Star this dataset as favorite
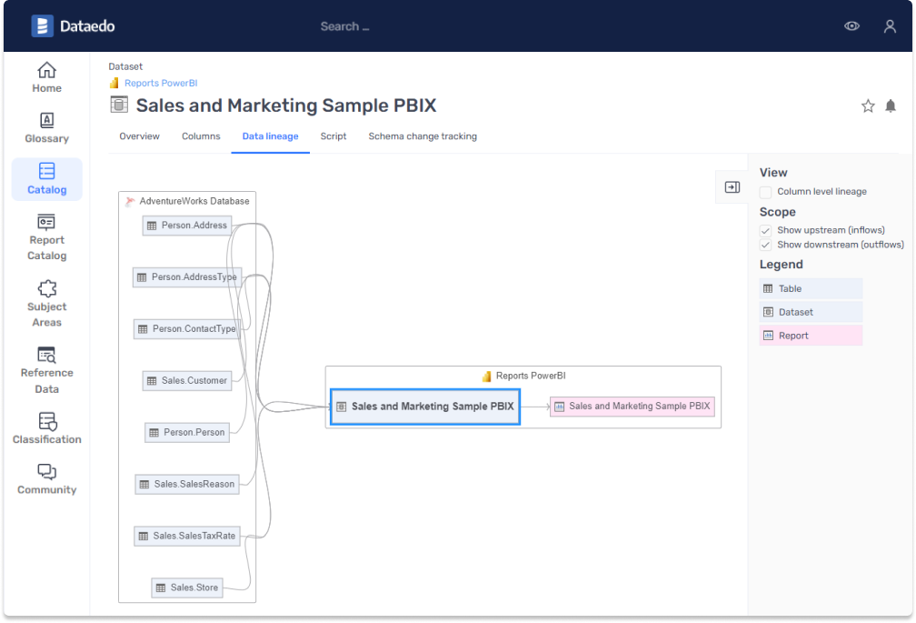916x623 pixels. pyautogui.click(x=868, y=106)
